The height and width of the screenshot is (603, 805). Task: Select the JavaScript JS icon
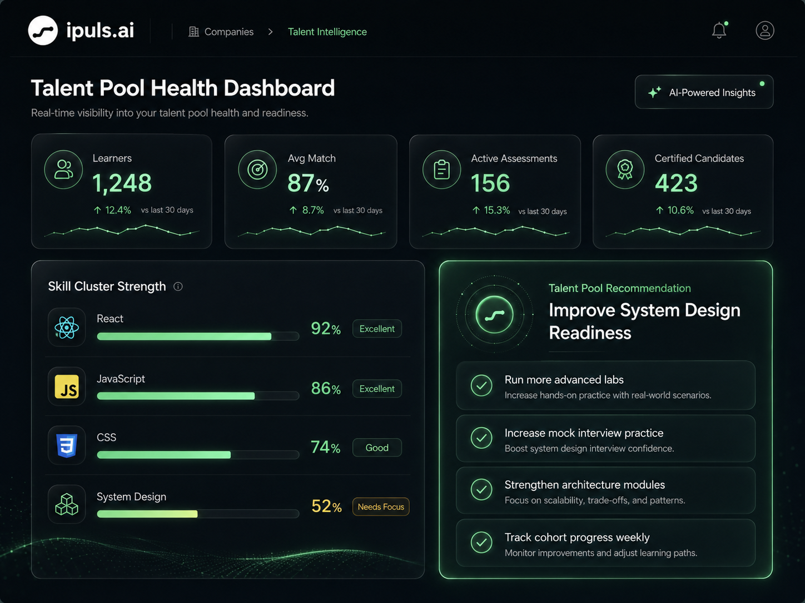(67, 386)
